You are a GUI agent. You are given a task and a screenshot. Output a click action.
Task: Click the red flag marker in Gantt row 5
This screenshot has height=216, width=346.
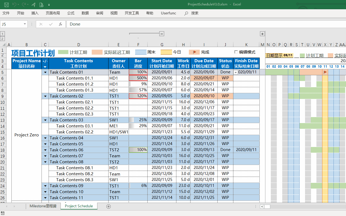click(x=325, y=72)
